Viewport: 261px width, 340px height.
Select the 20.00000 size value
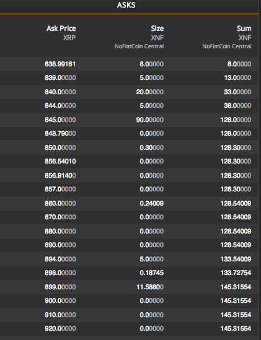150,92
